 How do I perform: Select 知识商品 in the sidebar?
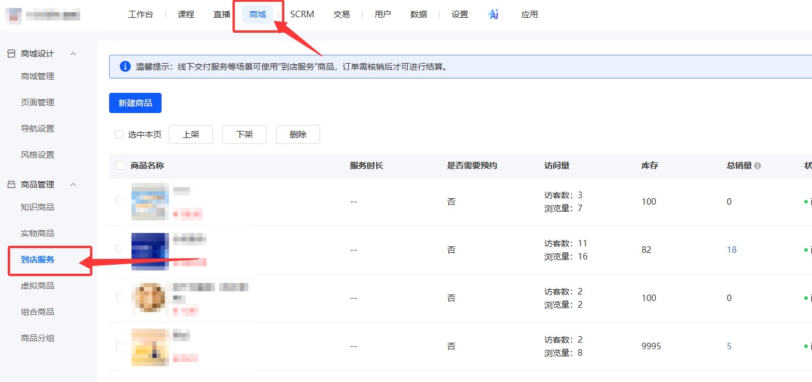click(38, 207)
